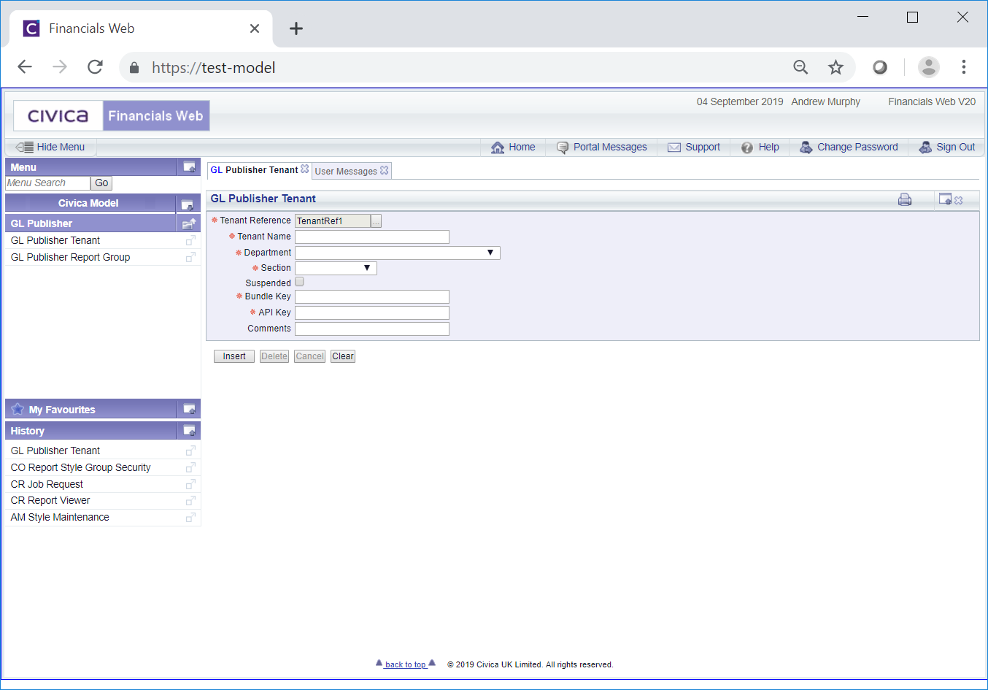
Task: Close the GL Publisher Tenant form panel
Action: [959, 200]
